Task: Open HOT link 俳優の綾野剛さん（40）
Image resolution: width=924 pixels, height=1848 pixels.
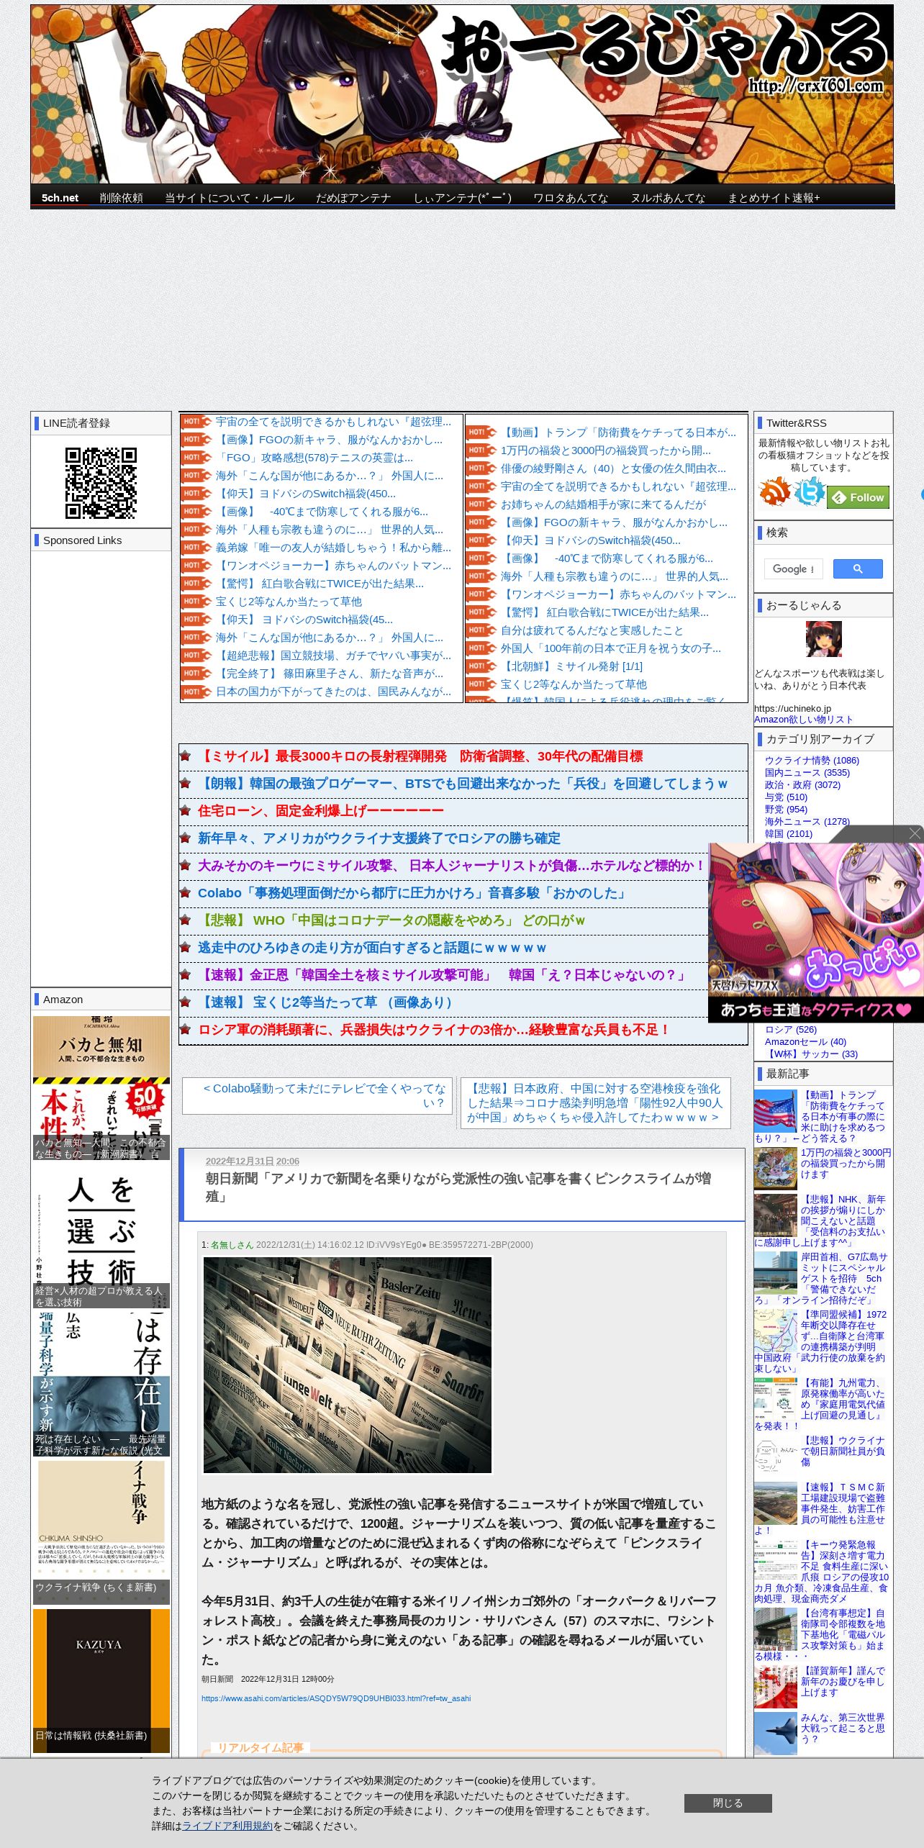Action: coord(613,468)
